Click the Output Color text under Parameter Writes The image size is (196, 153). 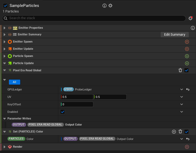click(x=73, y=125)
